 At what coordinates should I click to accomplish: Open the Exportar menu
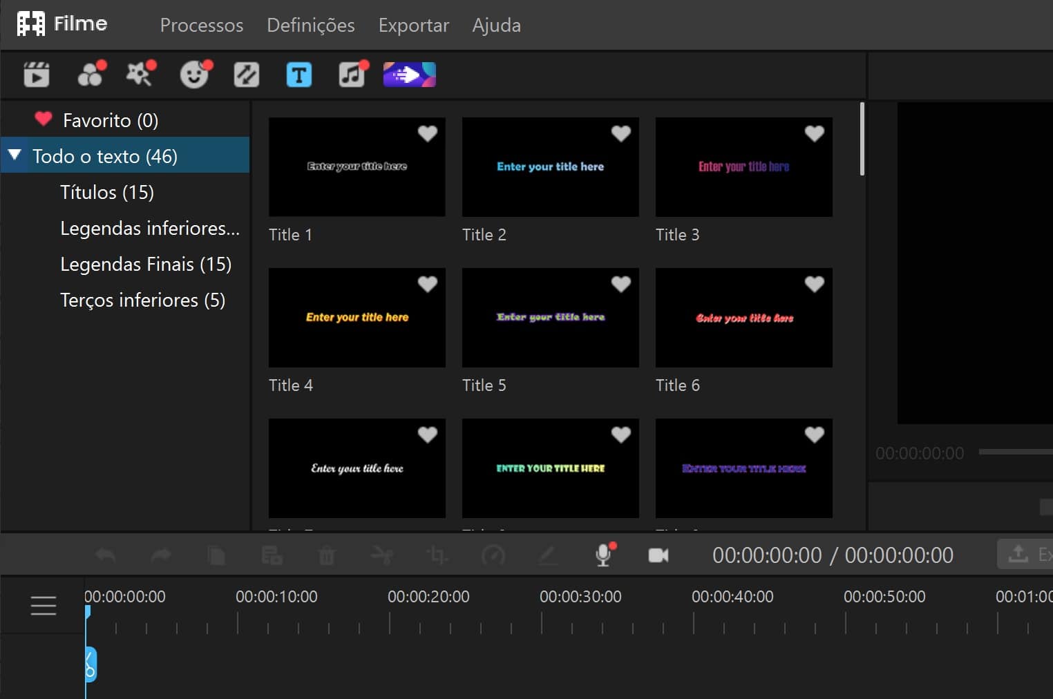[414, 25]
